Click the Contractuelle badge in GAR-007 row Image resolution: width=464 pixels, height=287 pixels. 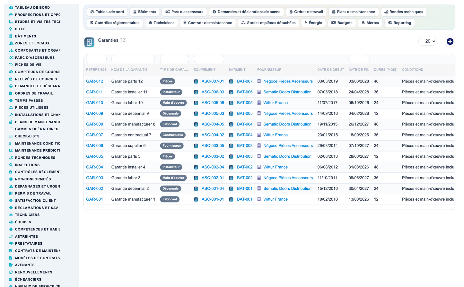(173, 135)
